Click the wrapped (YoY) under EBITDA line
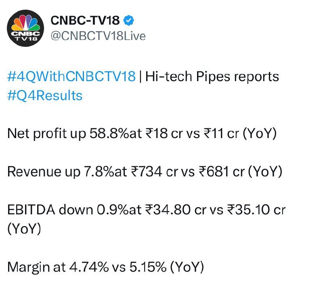 coord(24,228)
